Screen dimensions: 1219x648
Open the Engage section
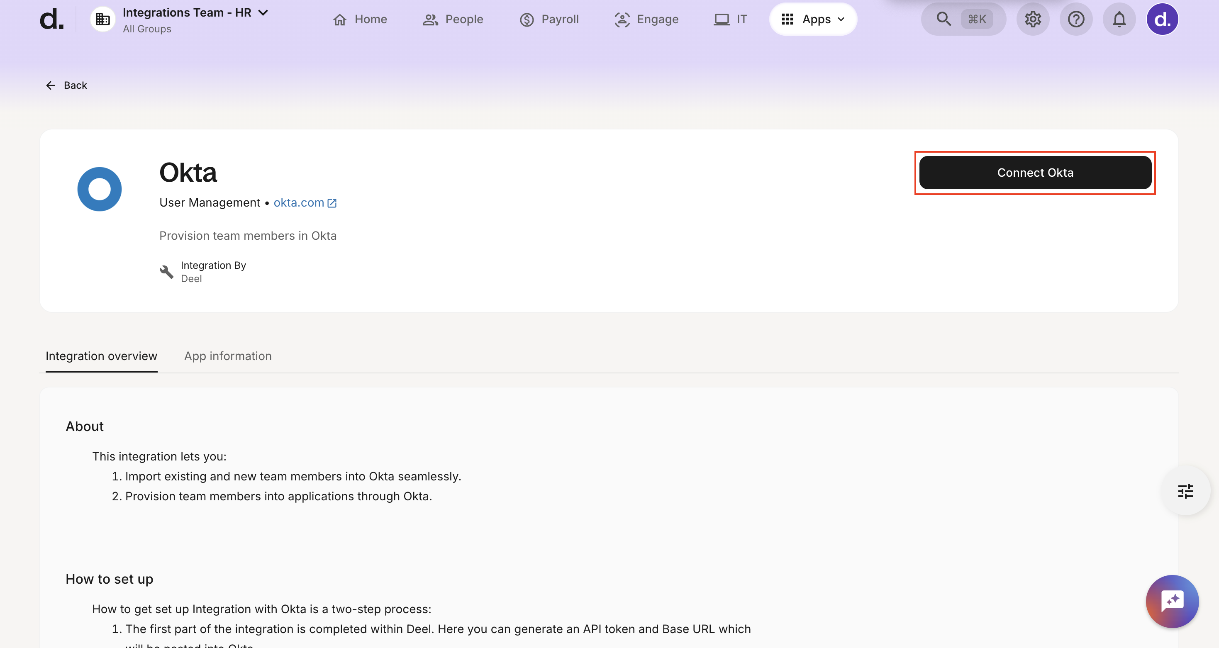[x=646, y=19]
